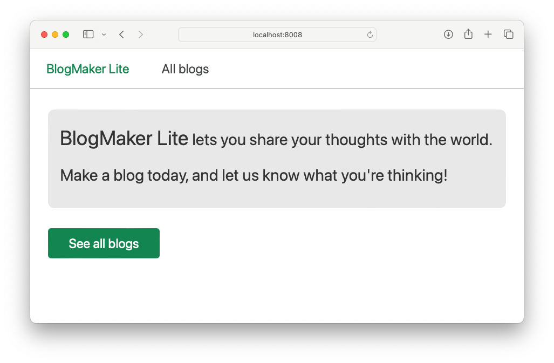This screenshot has width=554, height=363.
Task: Click the BlogMaker Lite home link
Action: [x=87, y=69]
